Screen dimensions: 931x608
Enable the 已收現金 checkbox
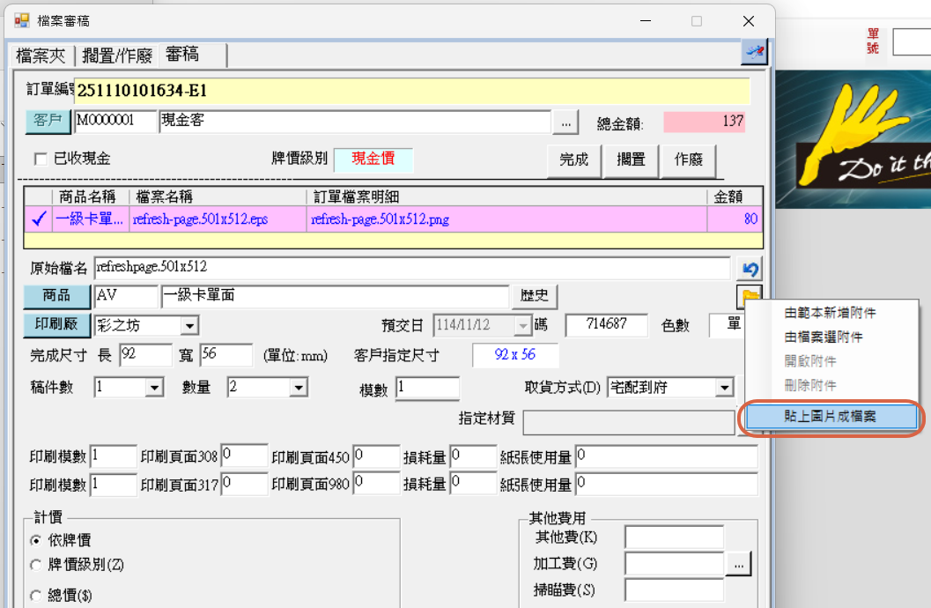click(x=41, y=159)
